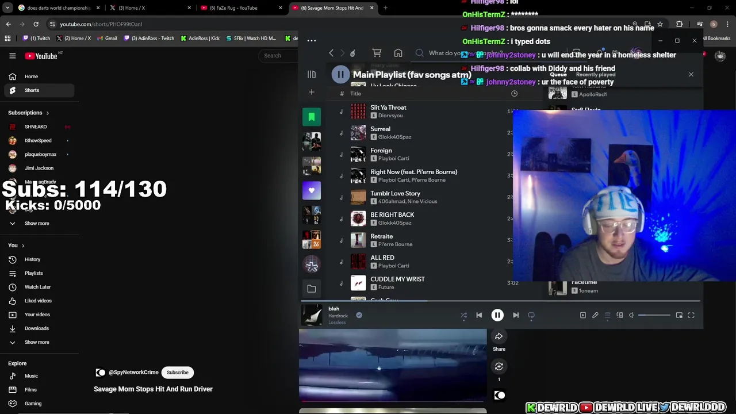Expand subscriptions with Show more
Screen dimensions: 736x414
[38, 223]
